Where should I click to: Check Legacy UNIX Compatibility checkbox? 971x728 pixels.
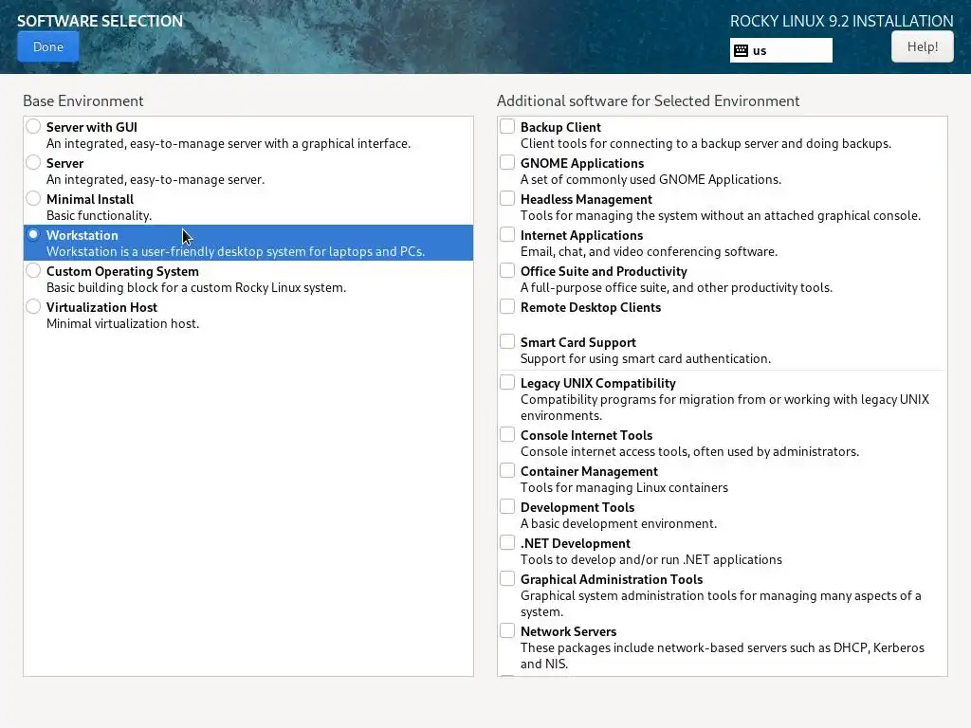click(507, 382)
